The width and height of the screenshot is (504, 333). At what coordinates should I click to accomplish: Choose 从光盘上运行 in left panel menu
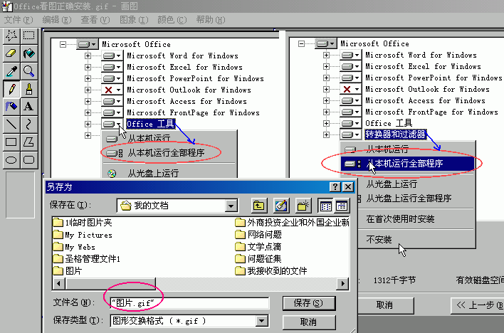[x=169, y=174]
